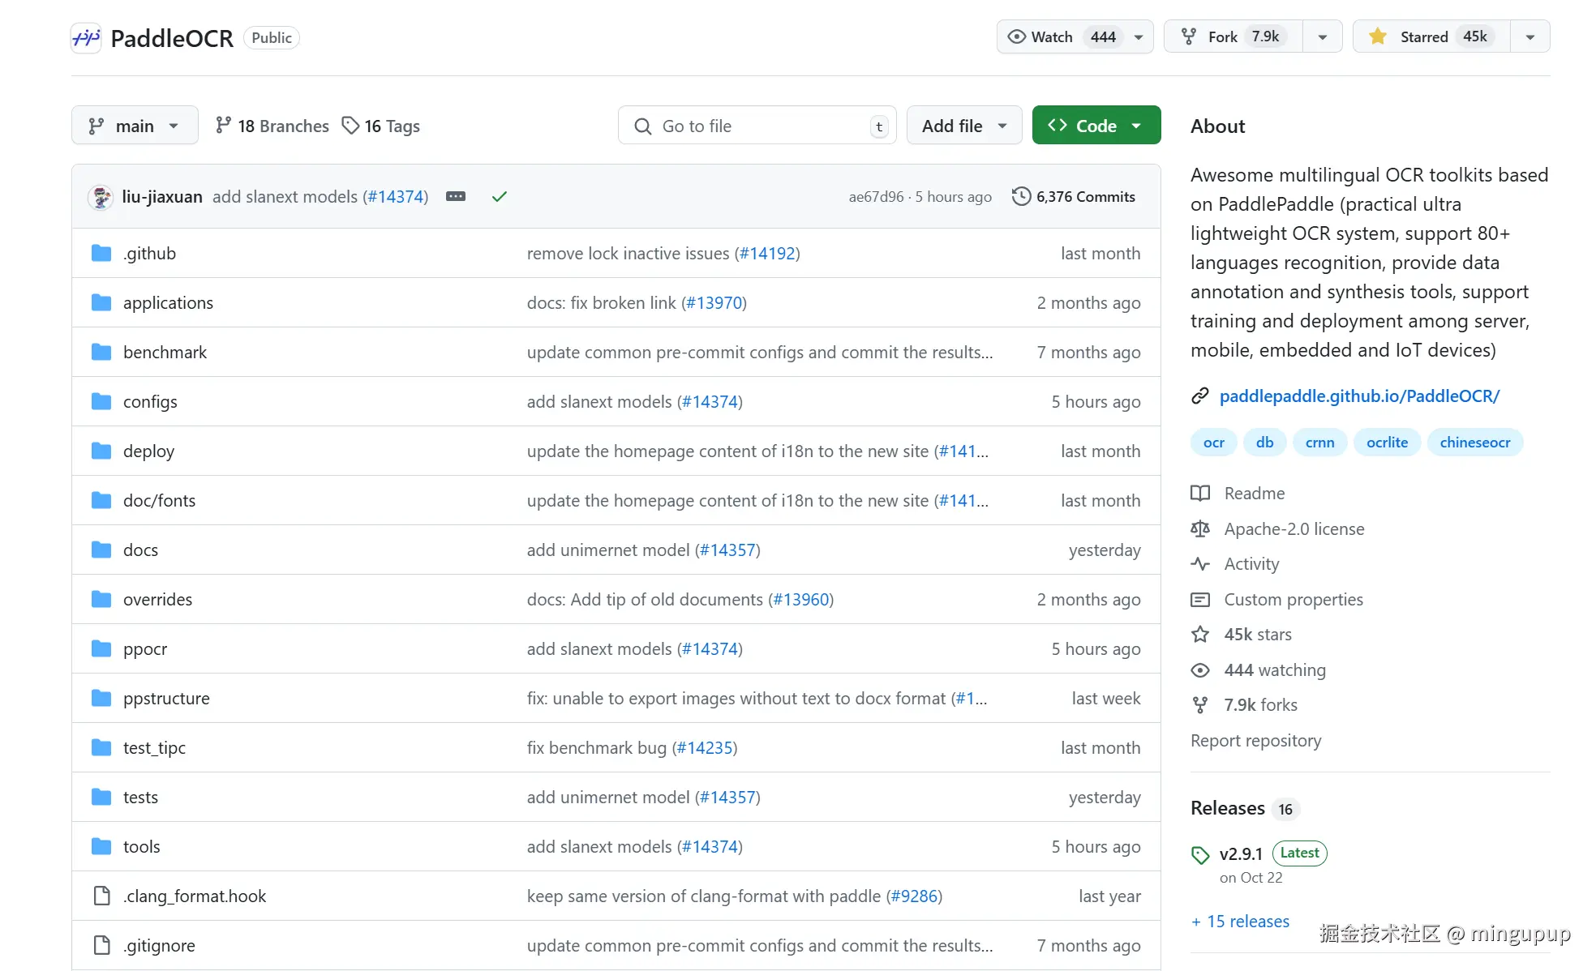
Task: Open the star lists dropdown arrow
Action: [1529, 37]
